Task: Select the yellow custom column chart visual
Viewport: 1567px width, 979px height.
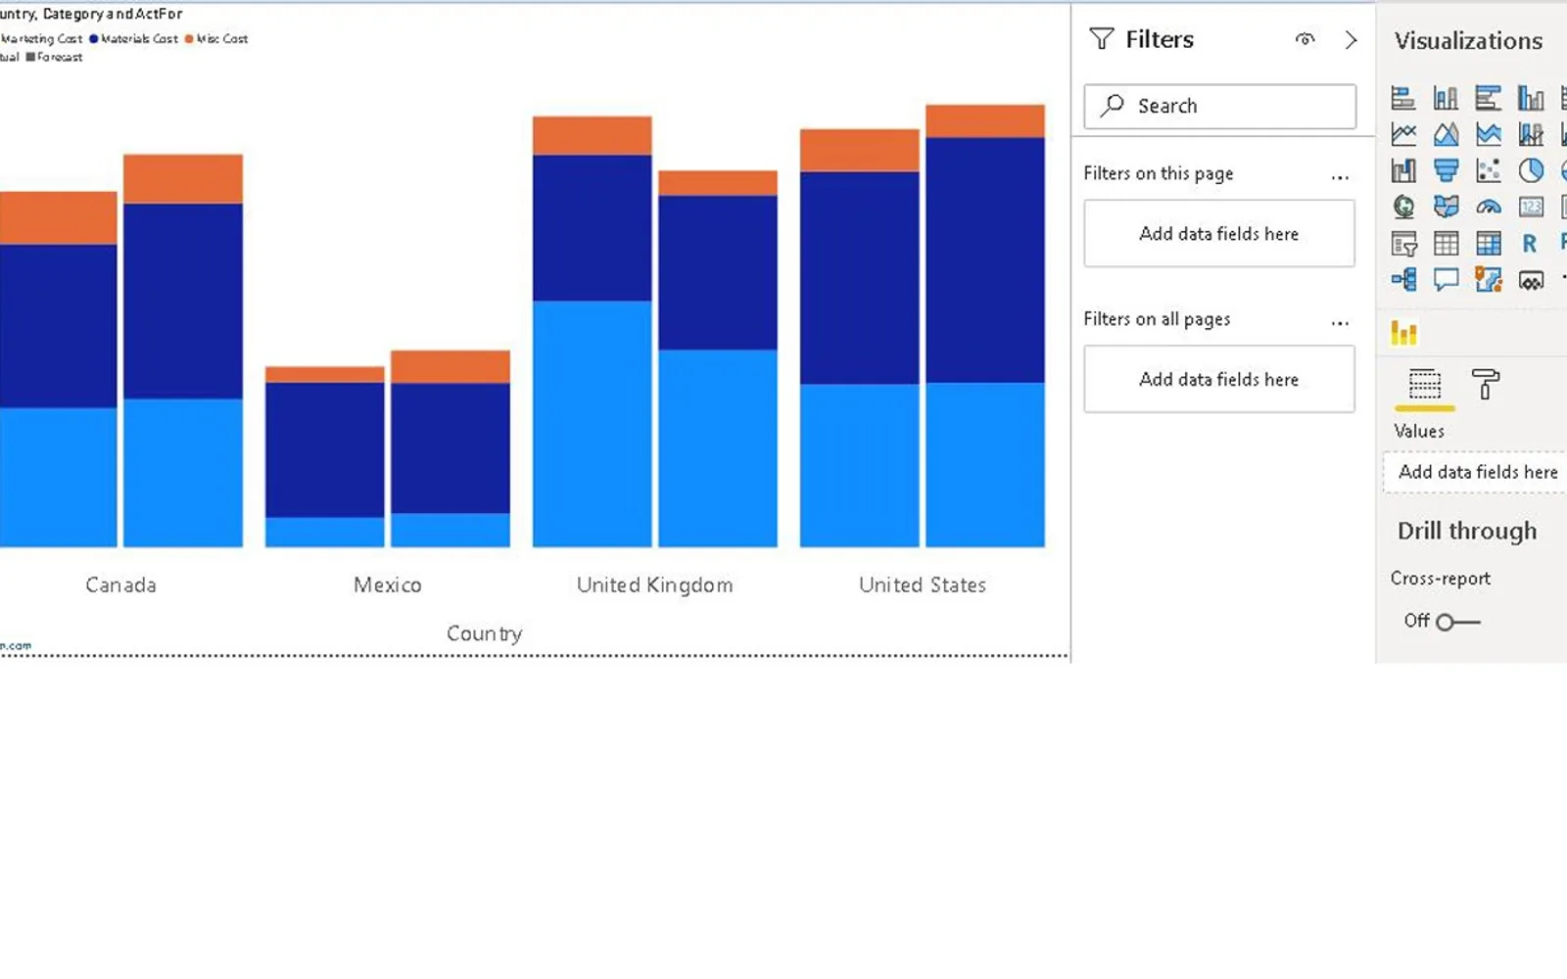Action: tap(1403, 333)
